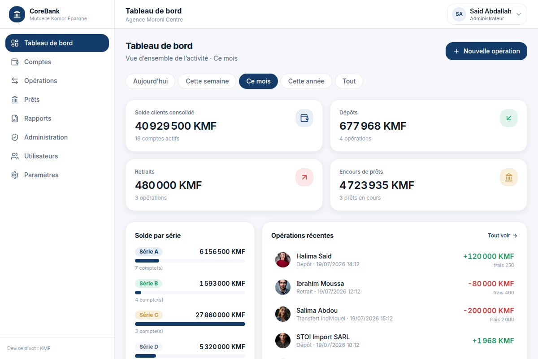Screen dimensions: 538x359
Task: Click the Administration shield icon
Action: click(15, 137)
